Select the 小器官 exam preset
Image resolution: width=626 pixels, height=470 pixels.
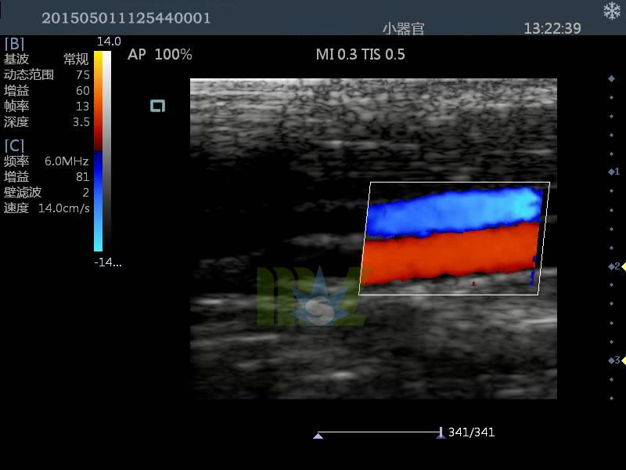tap(403, 23)
